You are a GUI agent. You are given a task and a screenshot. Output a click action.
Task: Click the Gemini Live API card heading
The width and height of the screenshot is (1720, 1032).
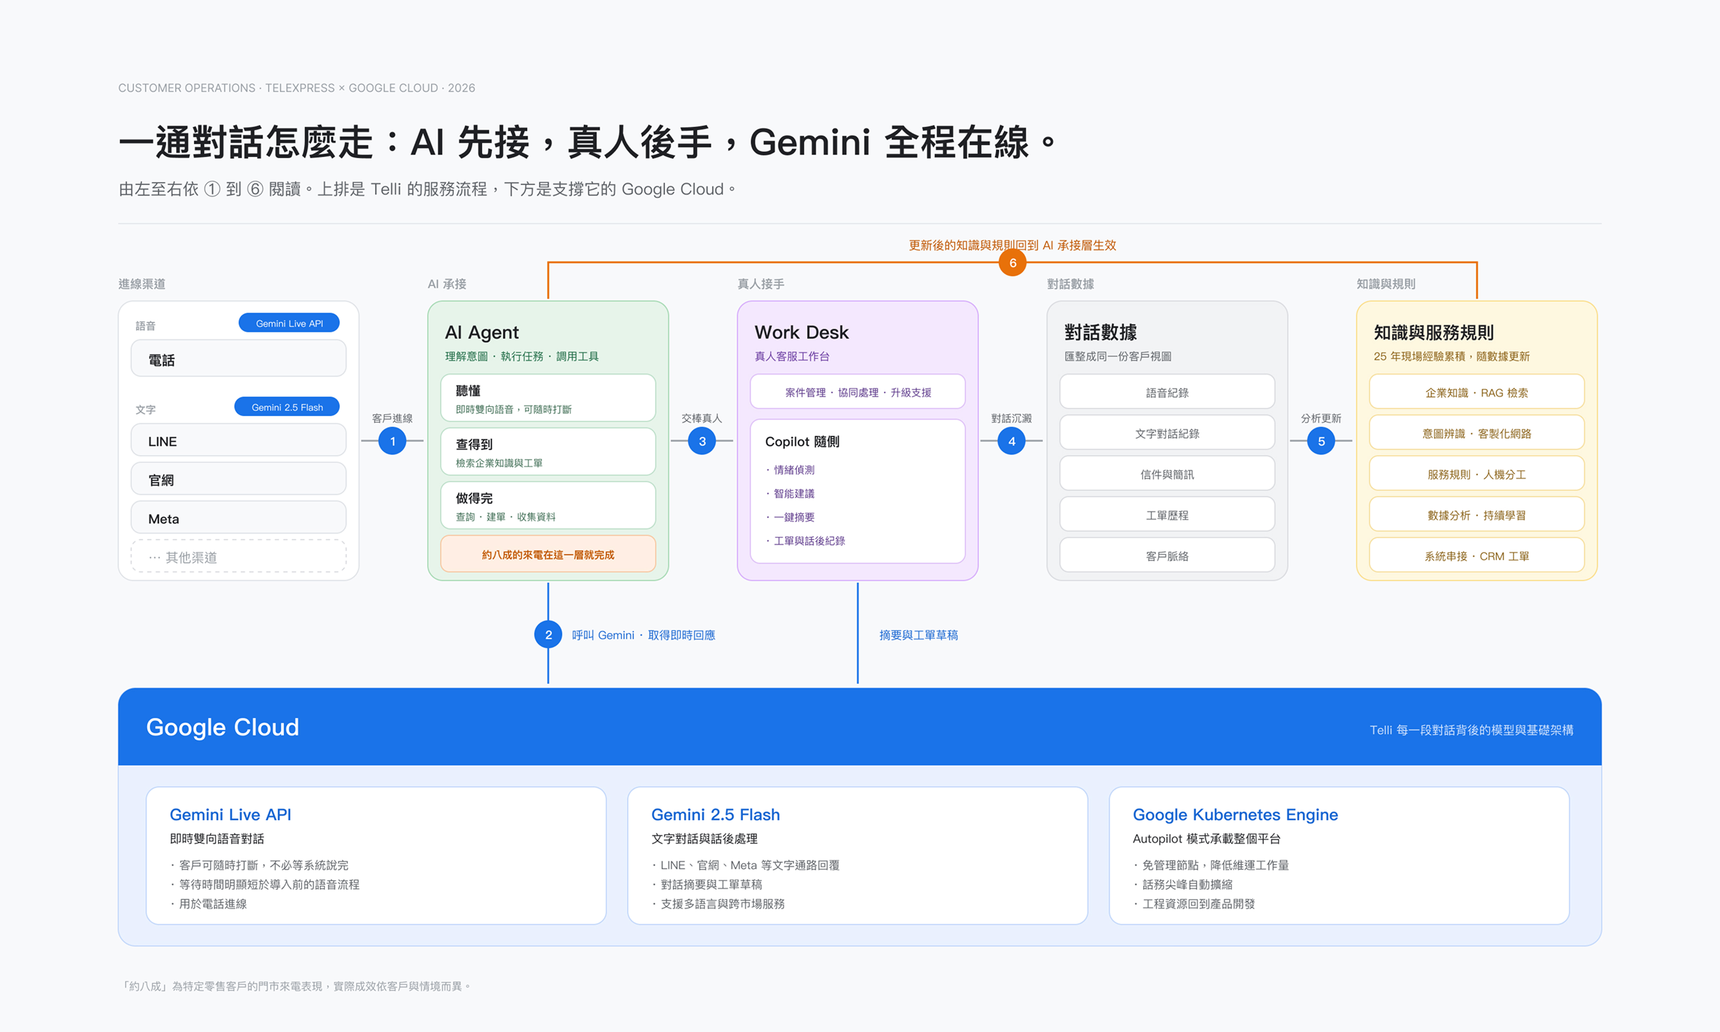[230, 814]
